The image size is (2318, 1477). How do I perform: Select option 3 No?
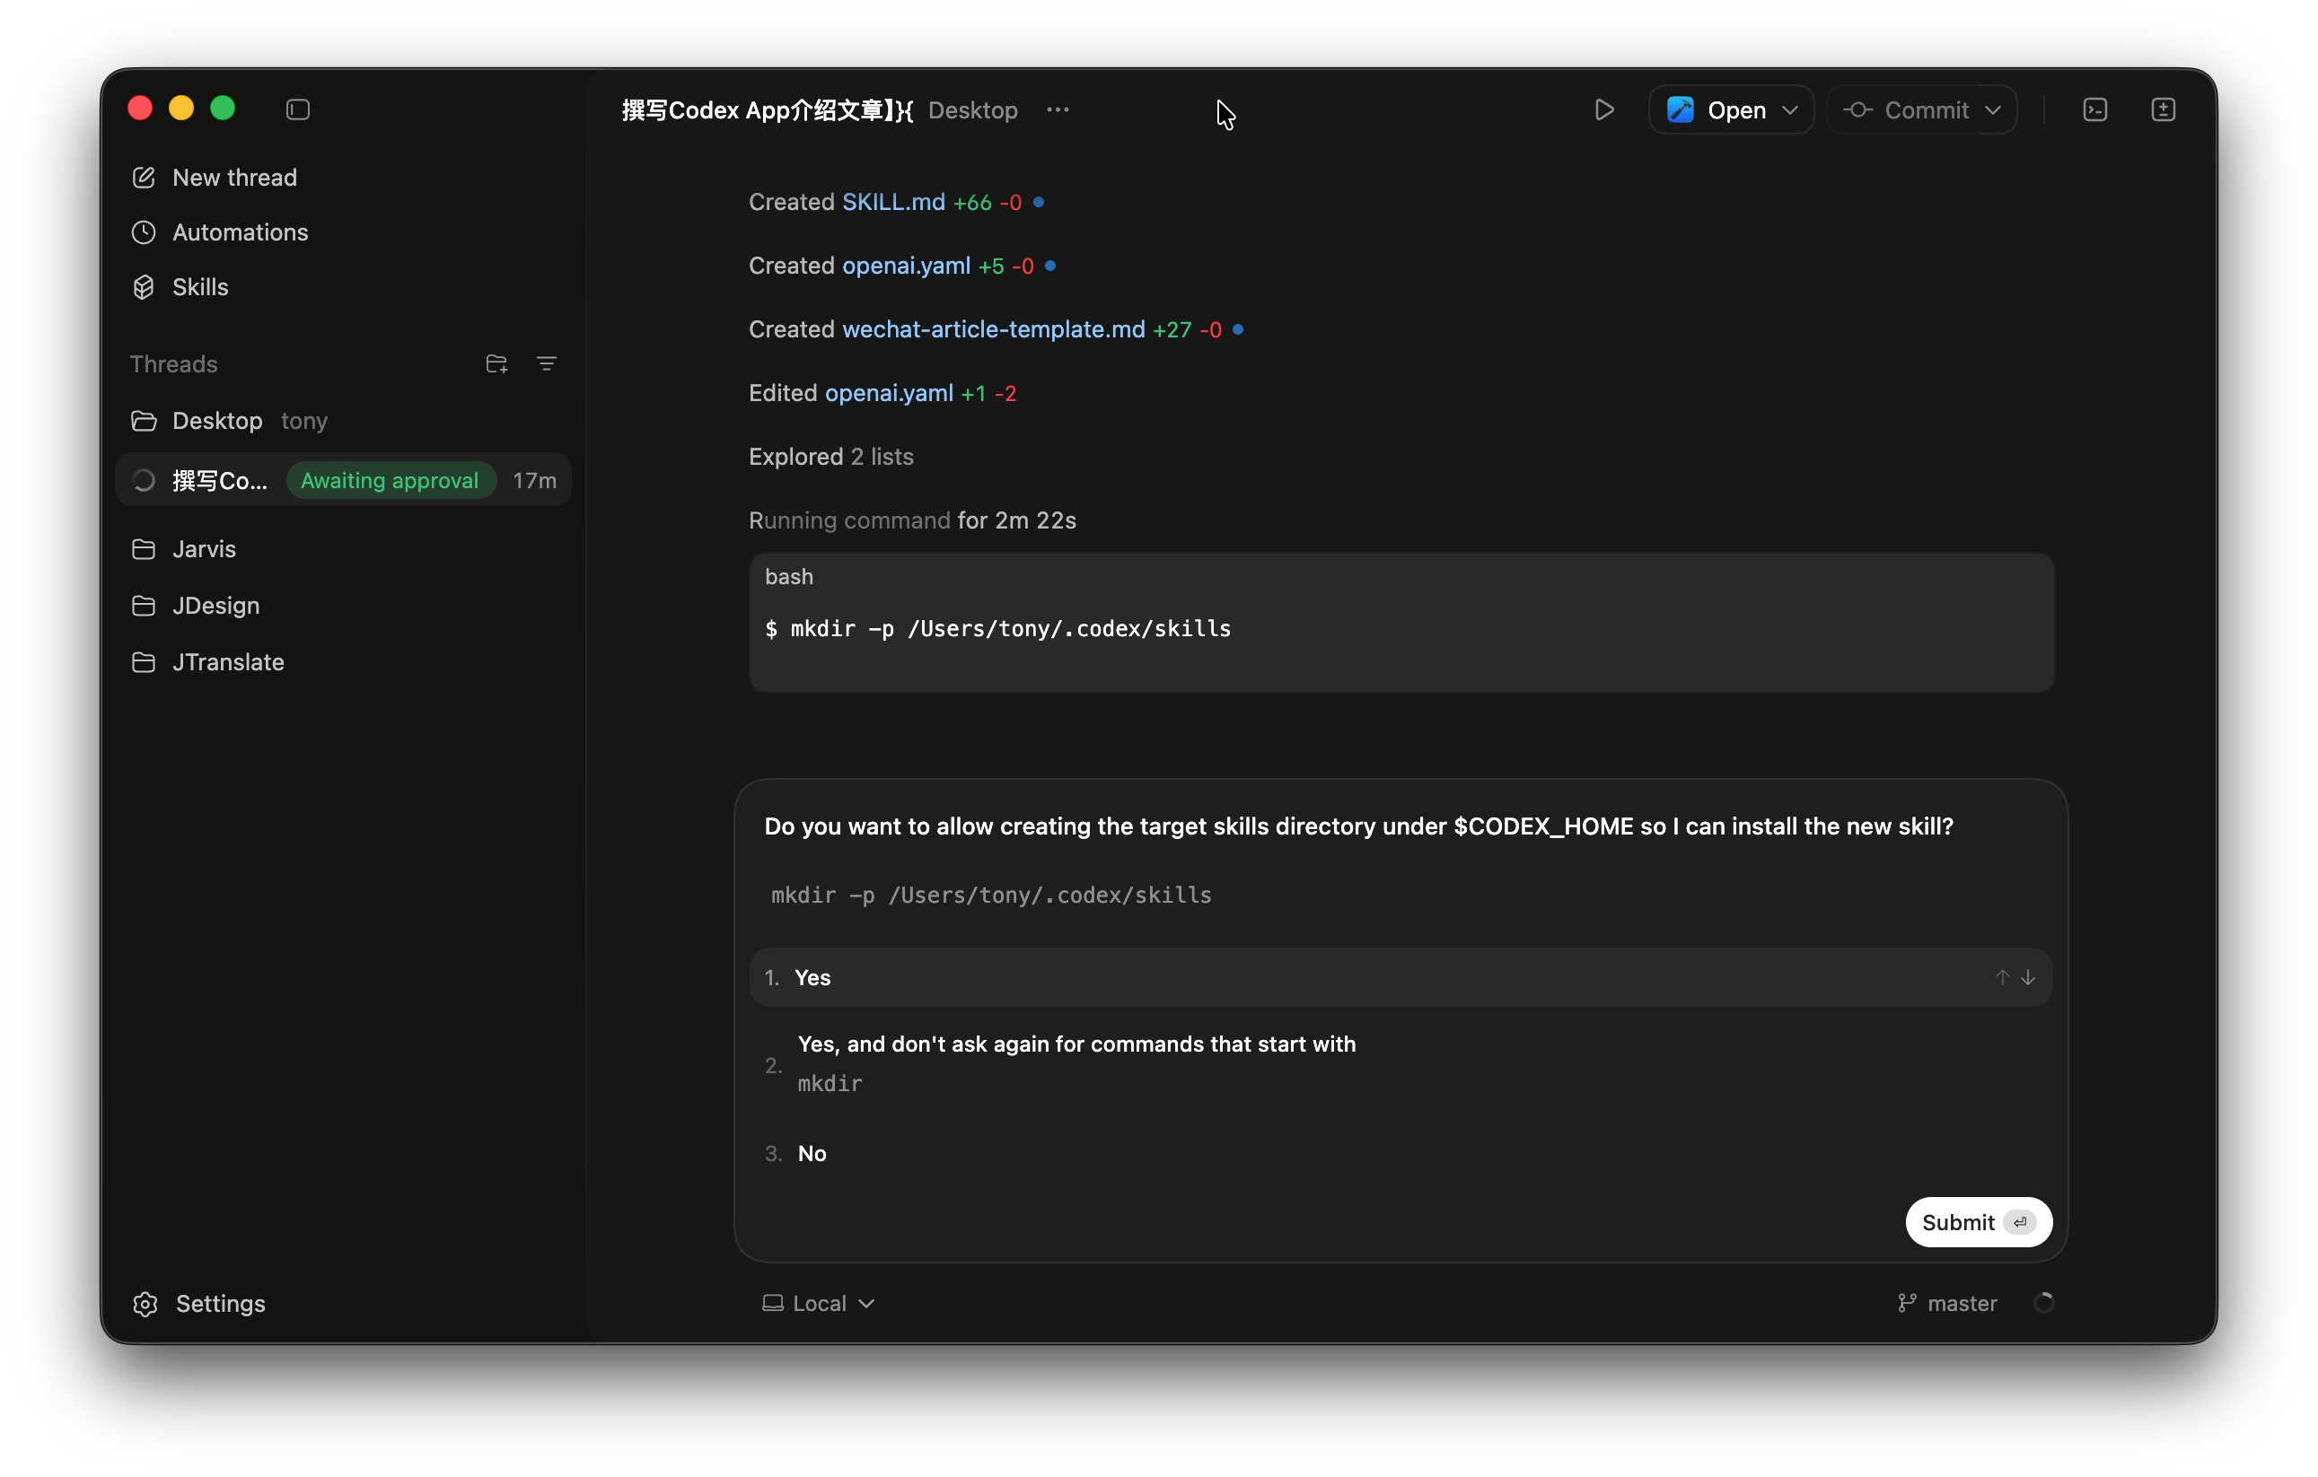pos(812,1153)
